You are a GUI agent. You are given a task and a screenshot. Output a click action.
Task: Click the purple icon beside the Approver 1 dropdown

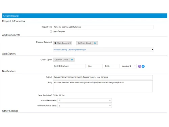click(140, 66)
